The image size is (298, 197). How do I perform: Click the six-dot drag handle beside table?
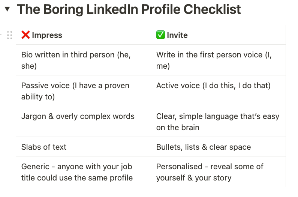pyautogui.click(x=10, y=35)
